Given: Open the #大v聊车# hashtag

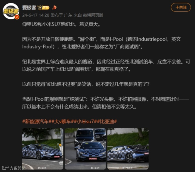Looking at the screenshot, I should click(x=62, y=121).
